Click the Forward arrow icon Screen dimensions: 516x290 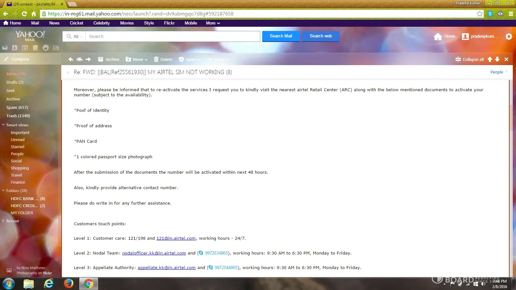pyautogui.click(x=88, y=59)
